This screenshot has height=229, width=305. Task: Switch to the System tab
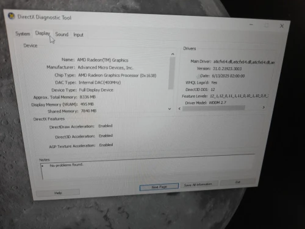23,34
